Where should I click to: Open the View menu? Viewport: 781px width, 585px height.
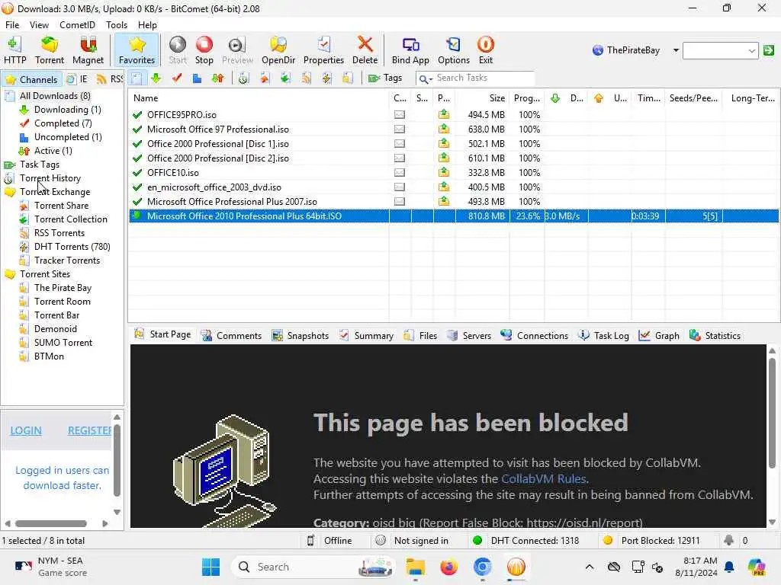click(39, 25)
